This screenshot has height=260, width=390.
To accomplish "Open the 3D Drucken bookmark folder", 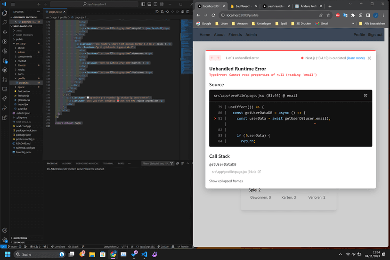I will coord(301,24).
